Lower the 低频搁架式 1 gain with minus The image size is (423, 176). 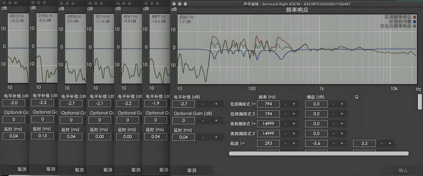[333, 104]
